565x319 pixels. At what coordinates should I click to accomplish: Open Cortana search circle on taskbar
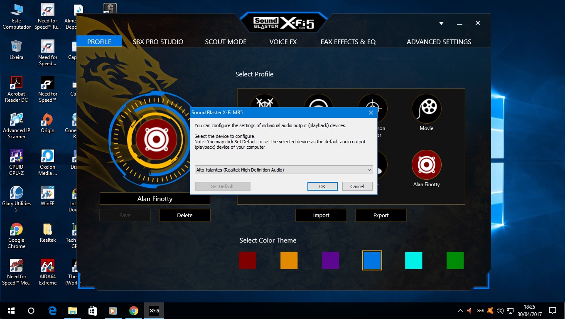pos(31,310)
